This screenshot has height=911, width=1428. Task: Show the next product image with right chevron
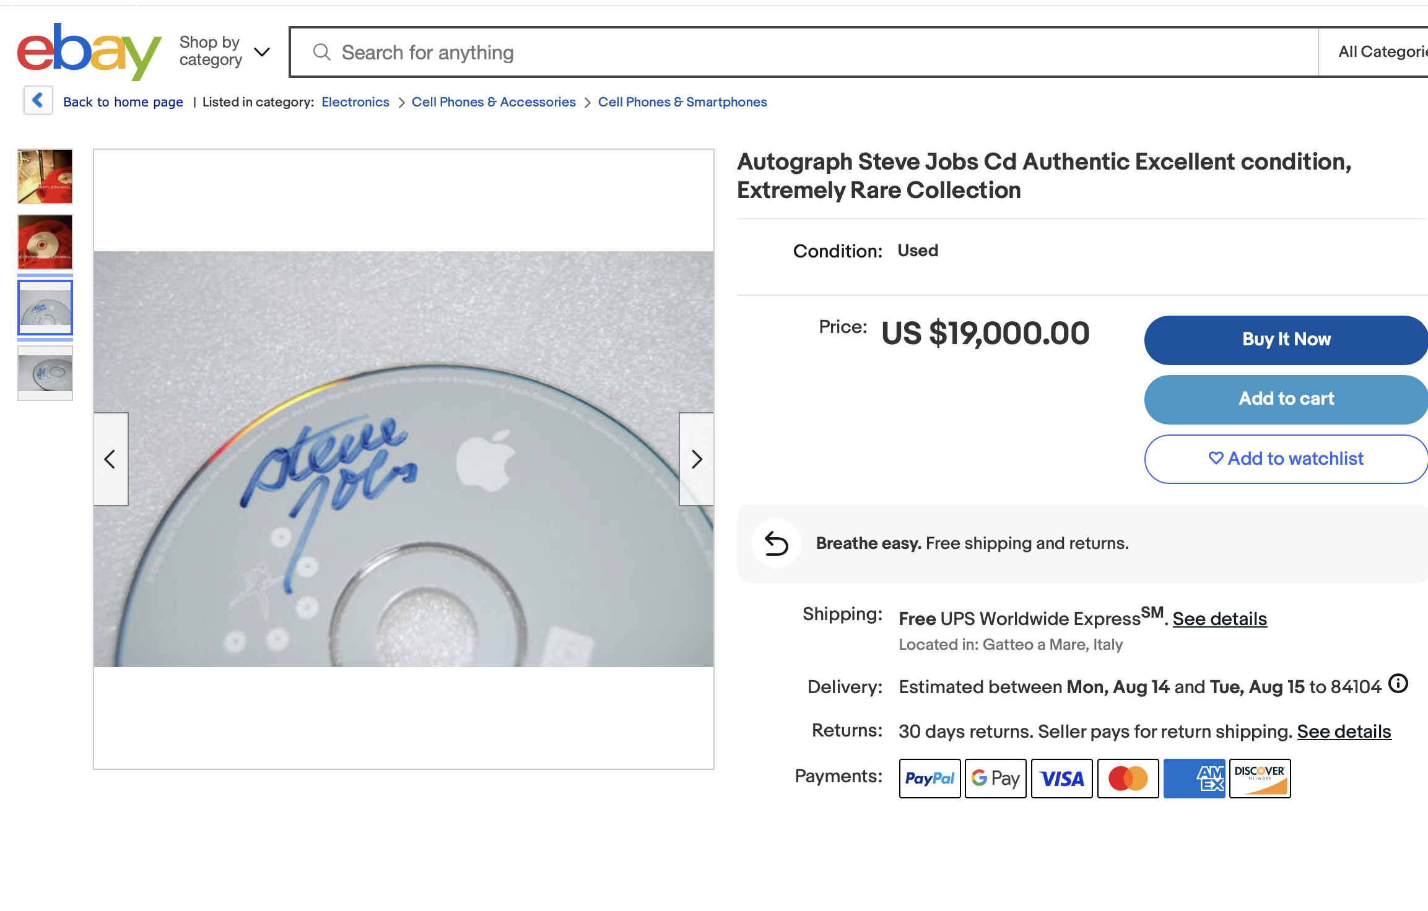[x=697, y=459]
